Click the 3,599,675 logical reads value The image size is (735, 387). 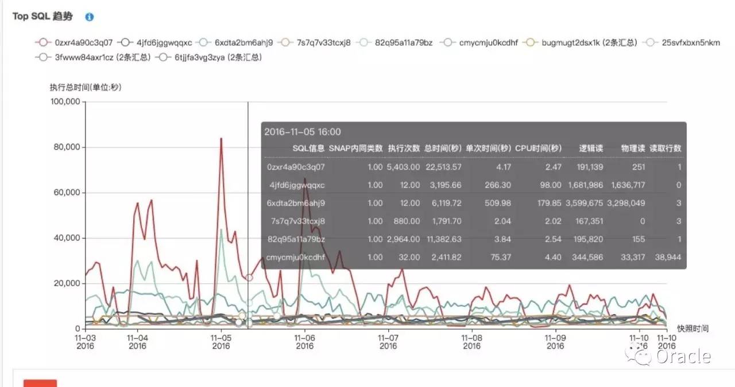pos(585,203)
